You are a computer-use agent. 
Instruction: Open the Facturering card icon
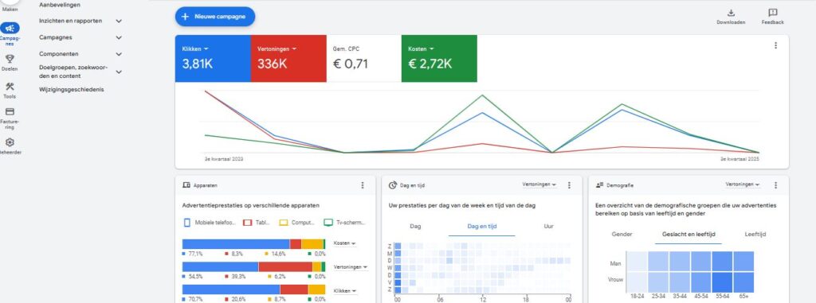click(10, 112)
